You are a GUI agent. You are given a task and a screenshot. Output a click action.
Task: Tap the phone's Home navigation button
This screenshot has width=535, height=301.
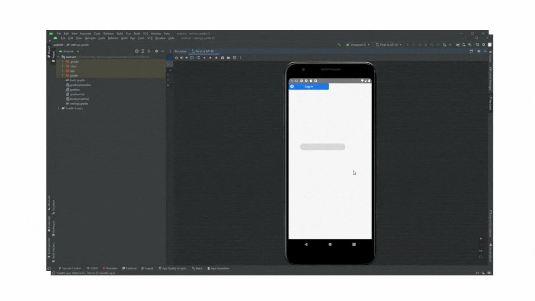[x=330, y=244]
